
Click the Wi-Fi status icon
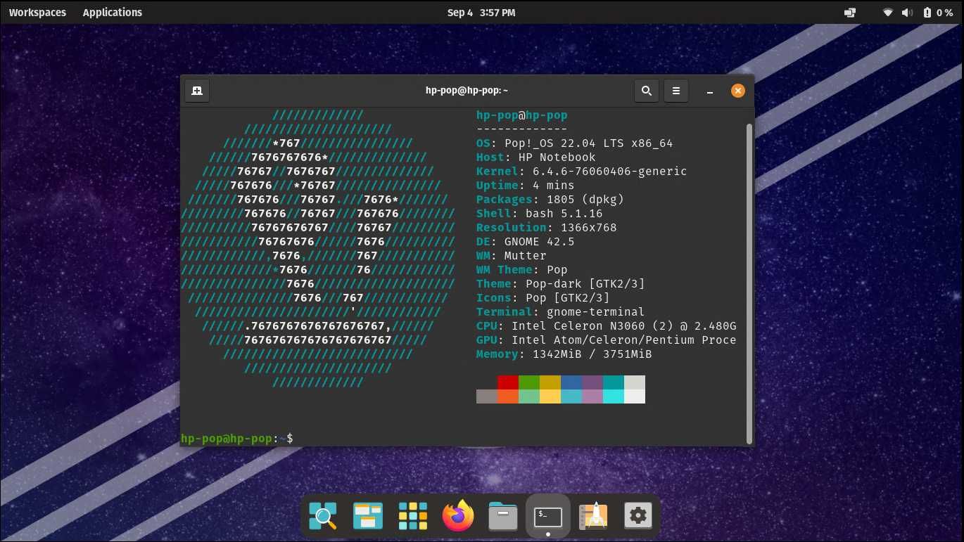click(x=888, y=13)
